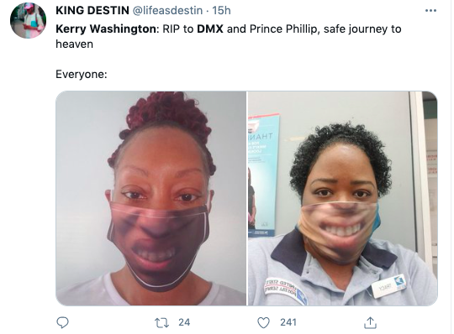Viewport: 454px width, 334px height.
Task: Open the @lifeasdestin handle link
Action: pyautogui.click(x=167, y=10)
